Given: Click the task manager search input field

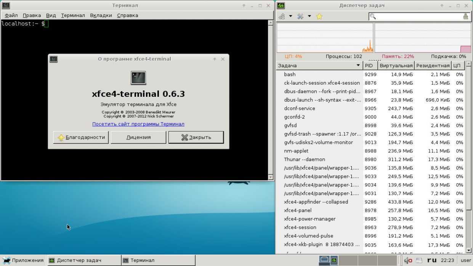Looking at the screenshot, I should tap(418, 16).
